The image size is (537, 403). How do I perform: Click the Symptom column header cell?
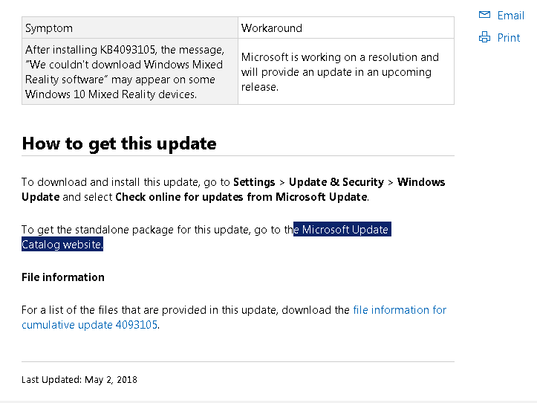pos(130,28)
